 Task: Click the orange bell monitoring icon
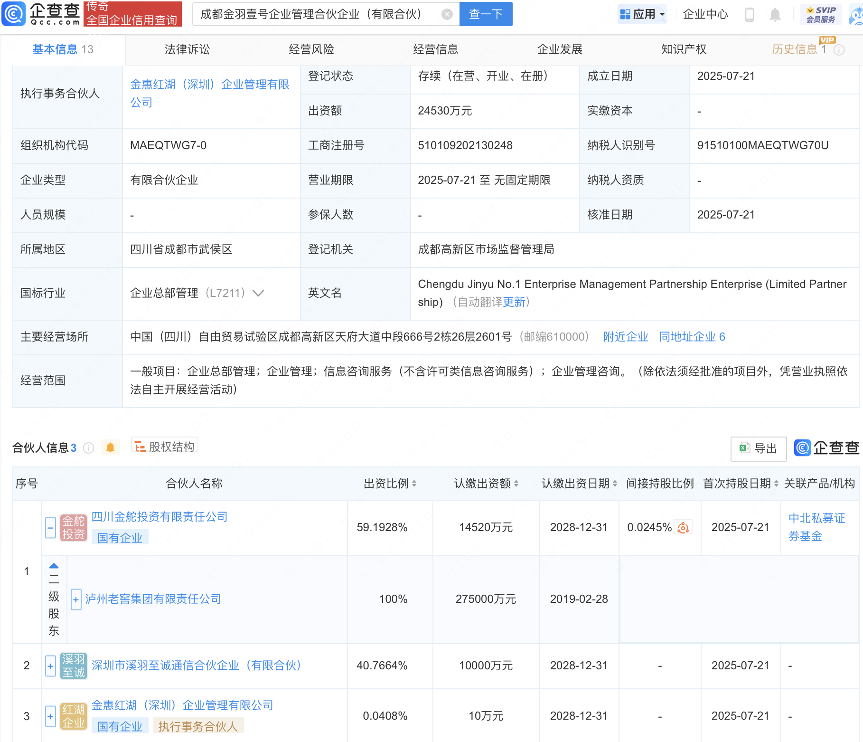(110, 447)
